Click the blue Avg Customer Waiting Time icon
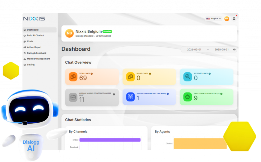 coord(130,97)
